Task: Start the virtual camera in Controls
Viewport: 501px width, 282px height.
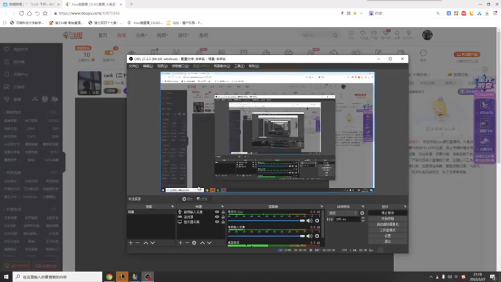Action: 388,224
